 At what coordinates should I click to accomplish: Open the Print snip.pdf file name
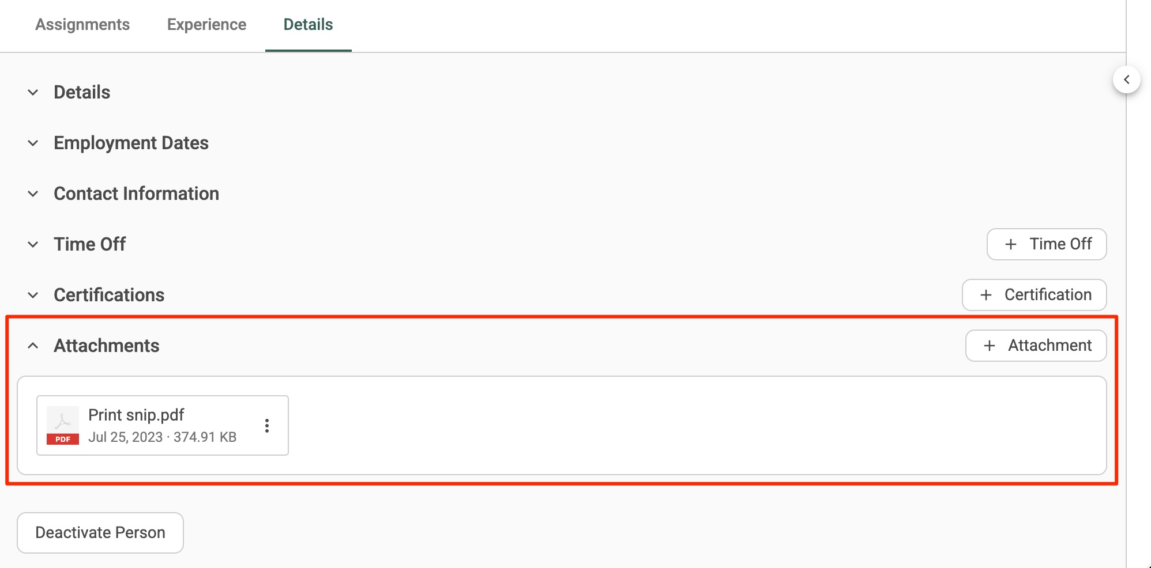pyautogui.click(x=136, y=415)
